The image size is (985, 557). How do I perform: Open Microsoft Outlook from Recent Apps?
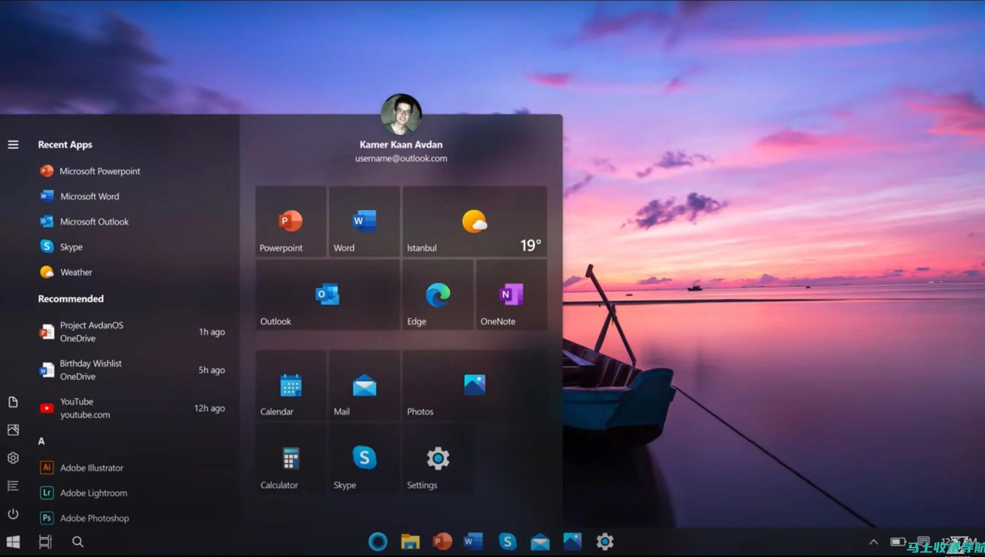pos(84,221)
